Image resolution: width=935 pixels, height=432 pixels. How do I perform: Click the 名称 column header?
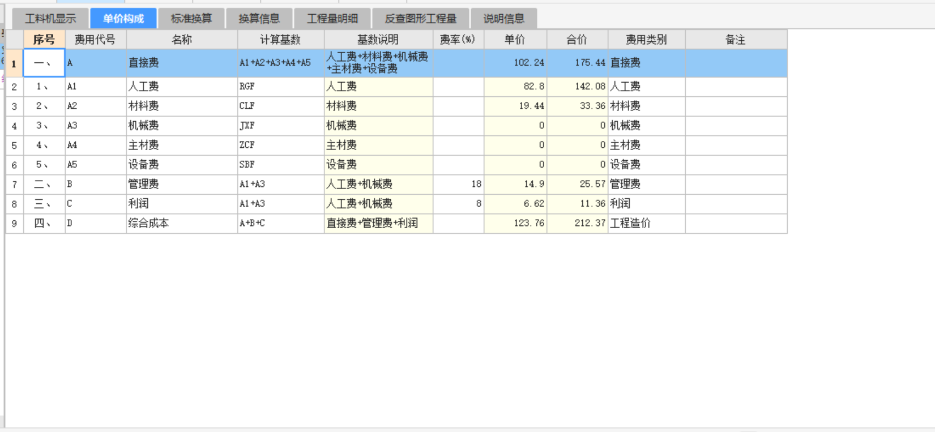[182, 40]
